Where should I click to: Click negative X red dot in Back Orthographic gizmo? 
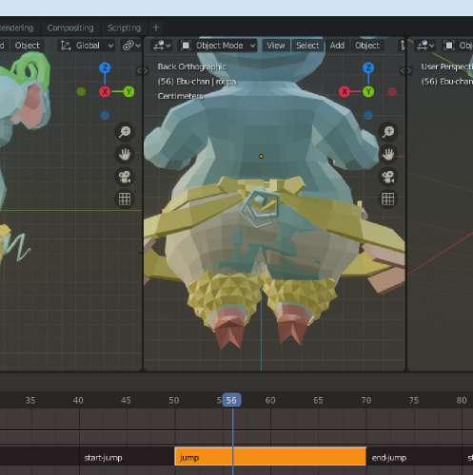coord(392,92)
